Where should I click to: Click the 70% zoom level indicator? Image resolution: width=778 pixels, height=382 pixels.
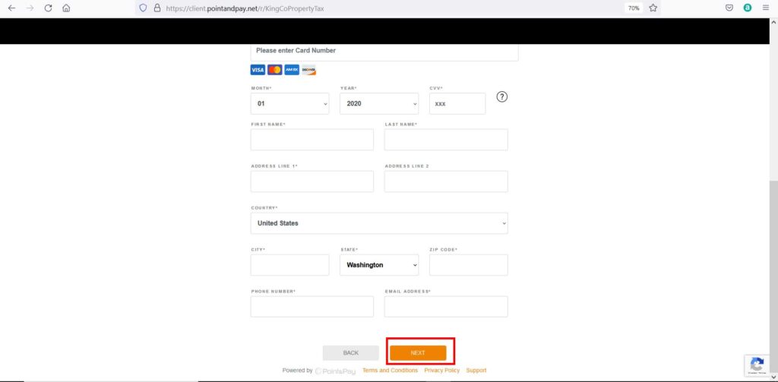[x=633, y=8]
